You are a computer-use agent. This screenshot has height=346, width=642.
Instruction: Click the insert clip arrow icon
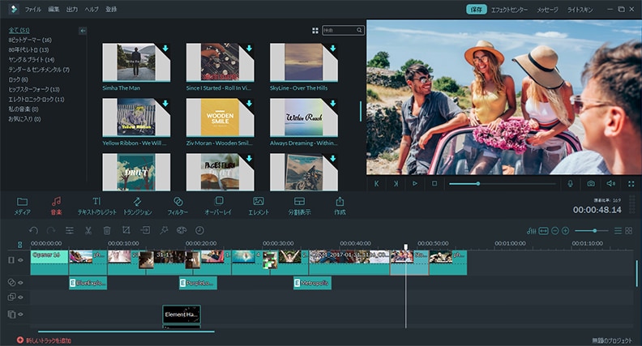tap(145, 230)
